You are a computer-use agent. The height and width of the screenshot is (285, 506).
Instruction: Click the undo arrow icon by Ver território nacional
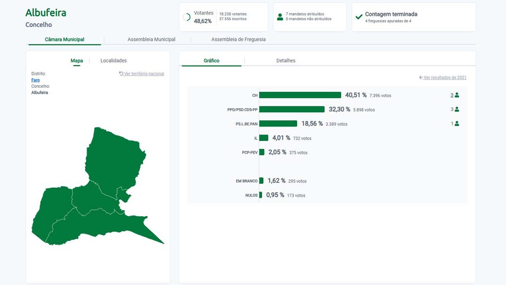click(x=121, y=73)
